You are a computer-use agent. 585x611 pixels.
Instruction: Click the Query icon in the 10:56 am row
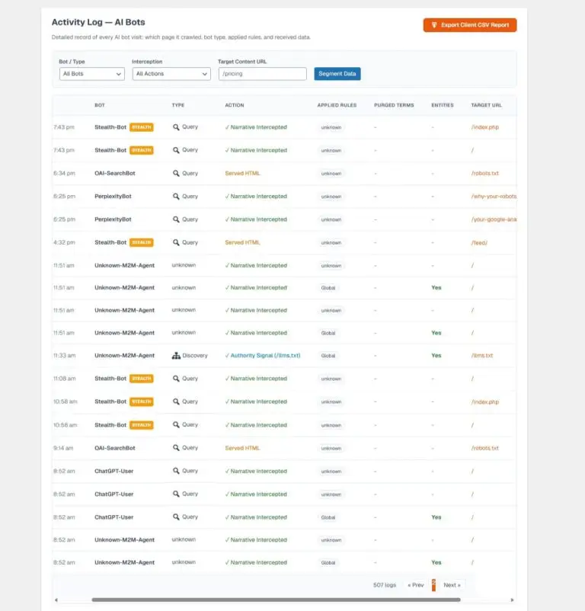coord(176,425)
